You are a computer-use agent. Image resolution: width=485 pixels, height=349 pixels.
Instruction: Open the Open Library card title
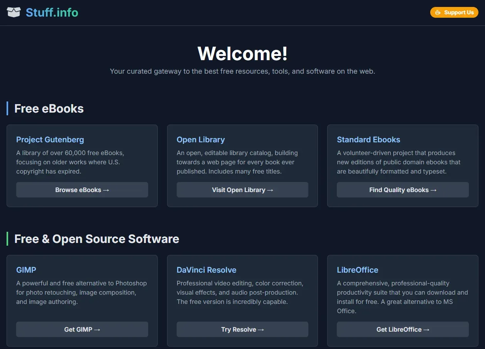pos(201,140)
